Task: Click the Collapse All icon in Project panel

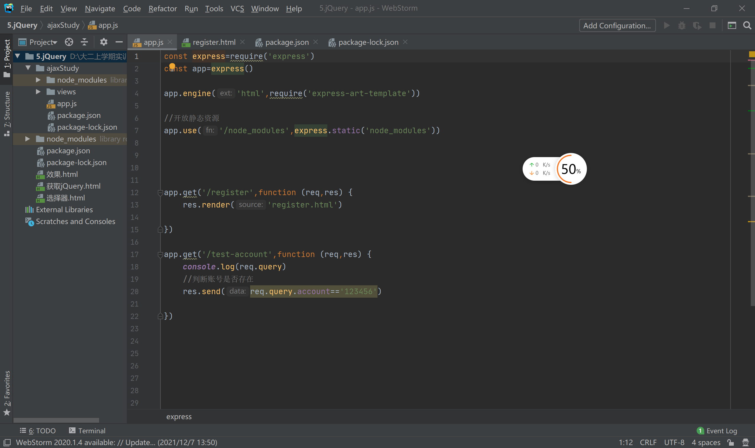Action: tap(85, 42)
